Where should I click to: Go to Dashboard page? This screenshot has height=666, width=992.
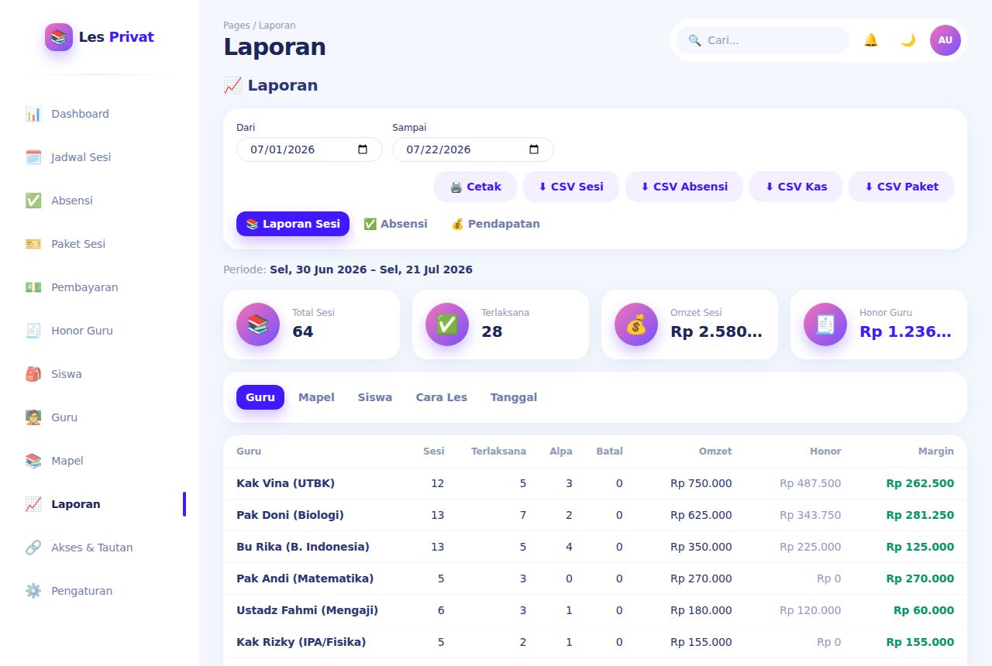(99, 114)
